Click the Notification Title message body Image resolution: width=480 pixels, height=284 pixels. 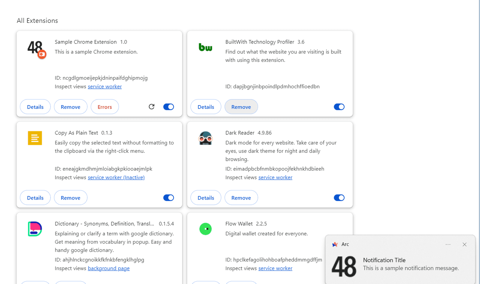tap(411, 264)
